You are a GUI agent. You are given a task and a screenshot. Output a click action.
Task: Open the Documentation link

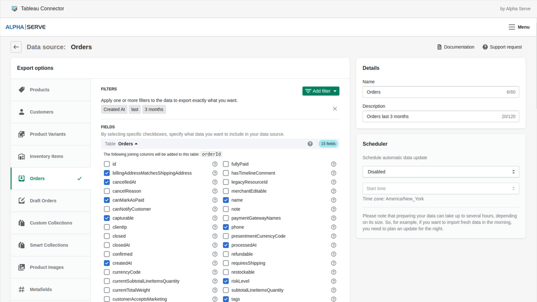coord(456,47)
